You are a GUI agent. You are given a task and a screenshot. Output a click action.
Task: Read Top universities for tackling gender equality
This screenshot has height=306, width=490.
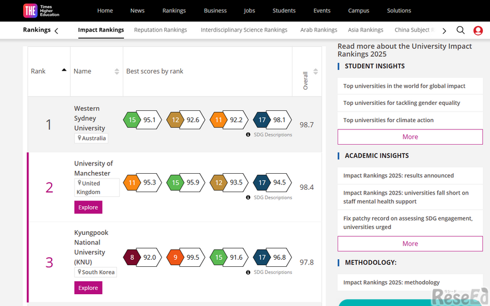coord(402,103)
